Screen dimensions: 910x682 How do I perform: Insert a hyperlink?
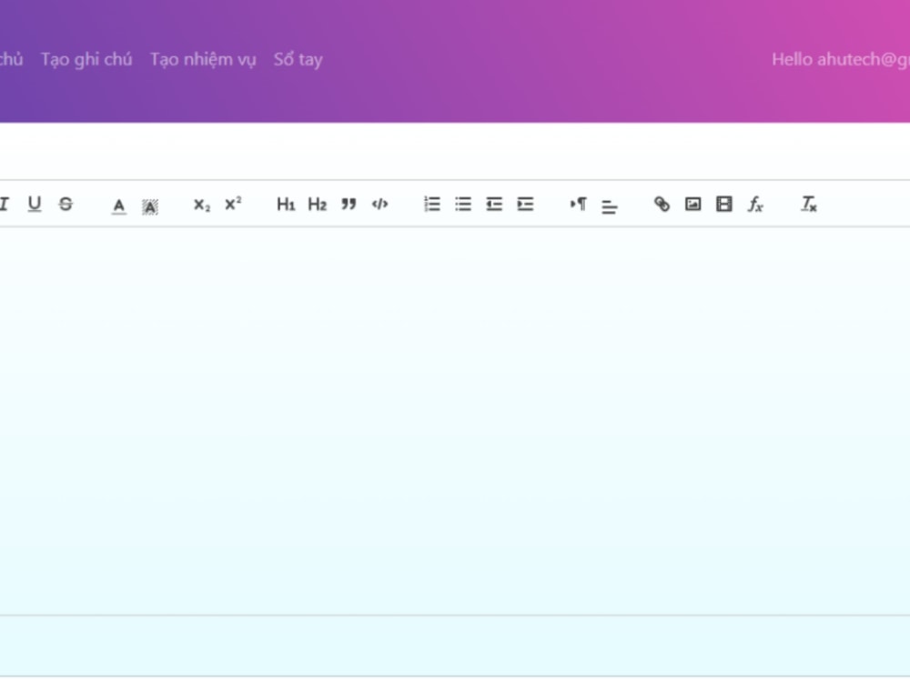pos(662,204)
